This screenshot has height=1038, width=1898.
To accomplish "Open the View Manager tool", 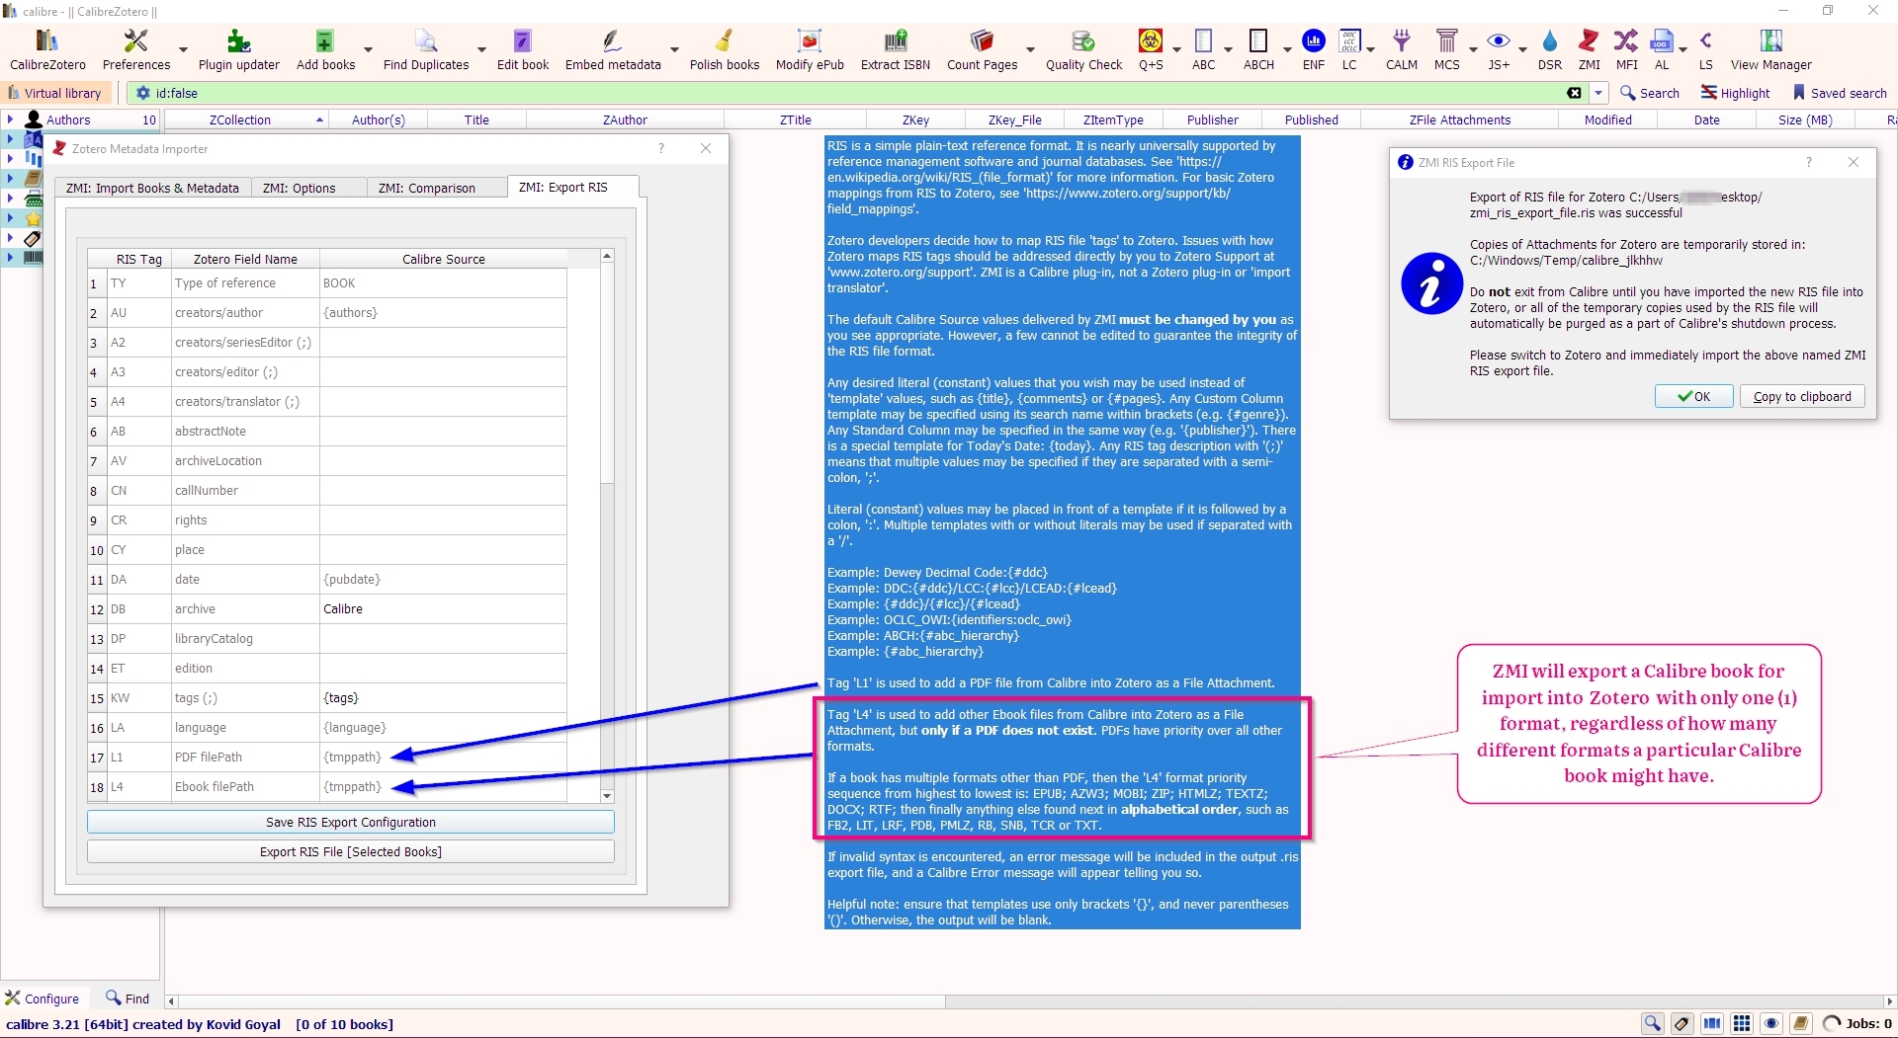I will coord(1770,49).
